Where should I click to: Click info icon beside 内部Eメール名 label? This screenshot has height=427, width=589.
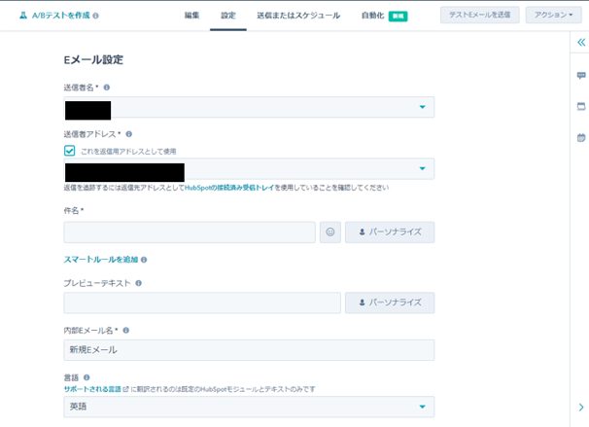[x=126, y=331]
